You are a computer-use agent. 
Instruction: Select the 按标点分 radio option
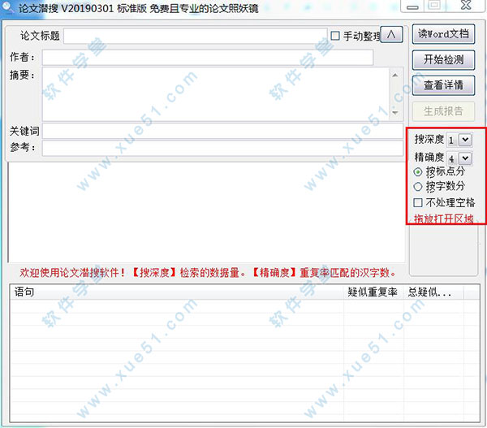418,172
